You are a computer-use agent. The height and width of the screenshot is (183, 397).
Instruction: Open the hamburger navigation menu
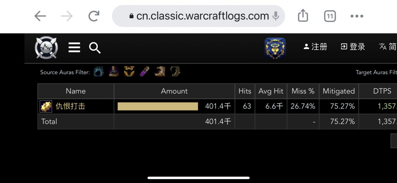tap(74, 48)
